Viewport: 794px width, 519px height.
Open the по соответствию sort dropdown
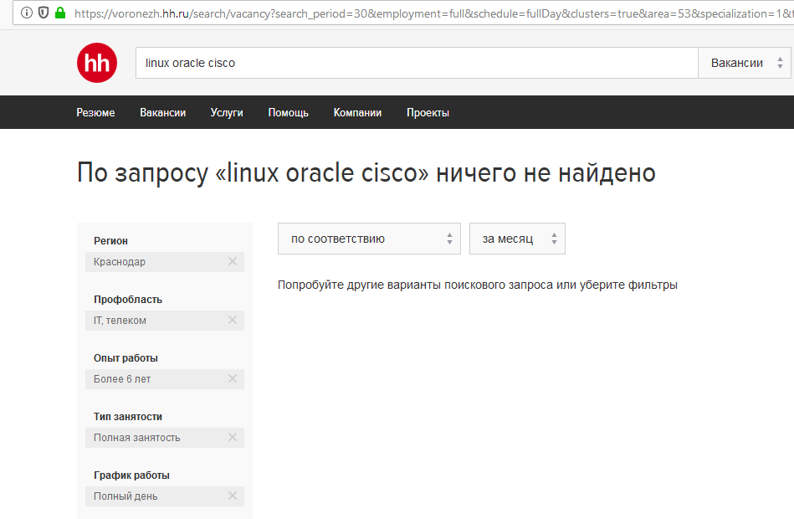[x=369, y=239]
